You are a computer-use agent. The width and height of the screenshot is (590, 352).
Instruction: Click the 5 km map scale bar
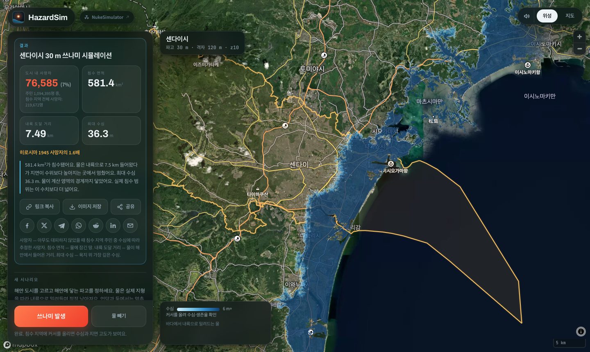[570, 343]
